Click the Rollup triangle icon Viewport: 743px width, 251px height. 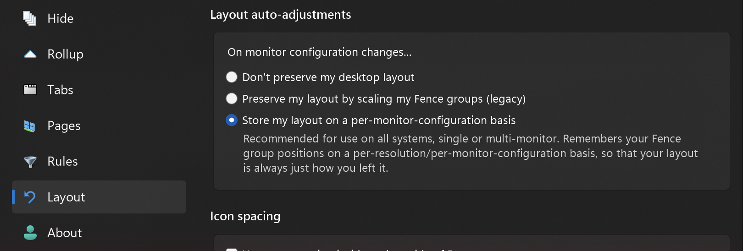(30, 54)
